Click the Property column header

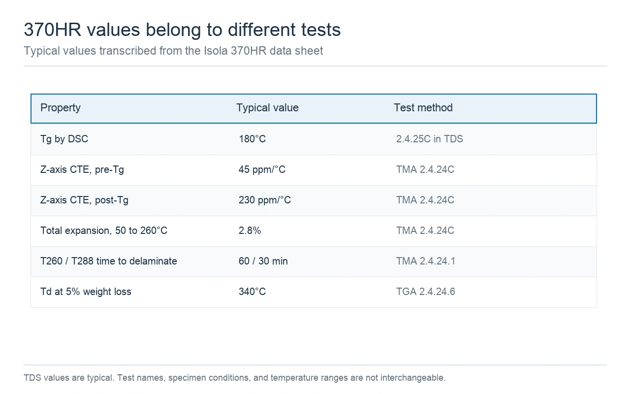61,108
